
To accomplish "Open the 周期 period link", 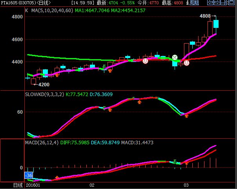I will click(x=194, y=3).
